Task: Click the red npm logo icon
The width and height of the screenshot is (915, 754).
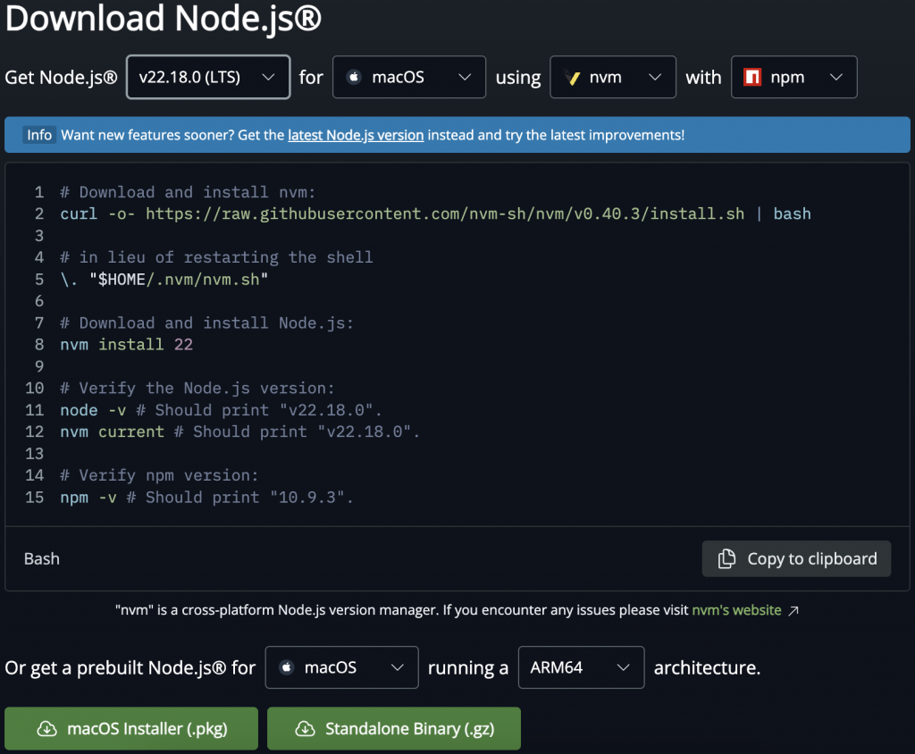Action: [x=752, y=77]
